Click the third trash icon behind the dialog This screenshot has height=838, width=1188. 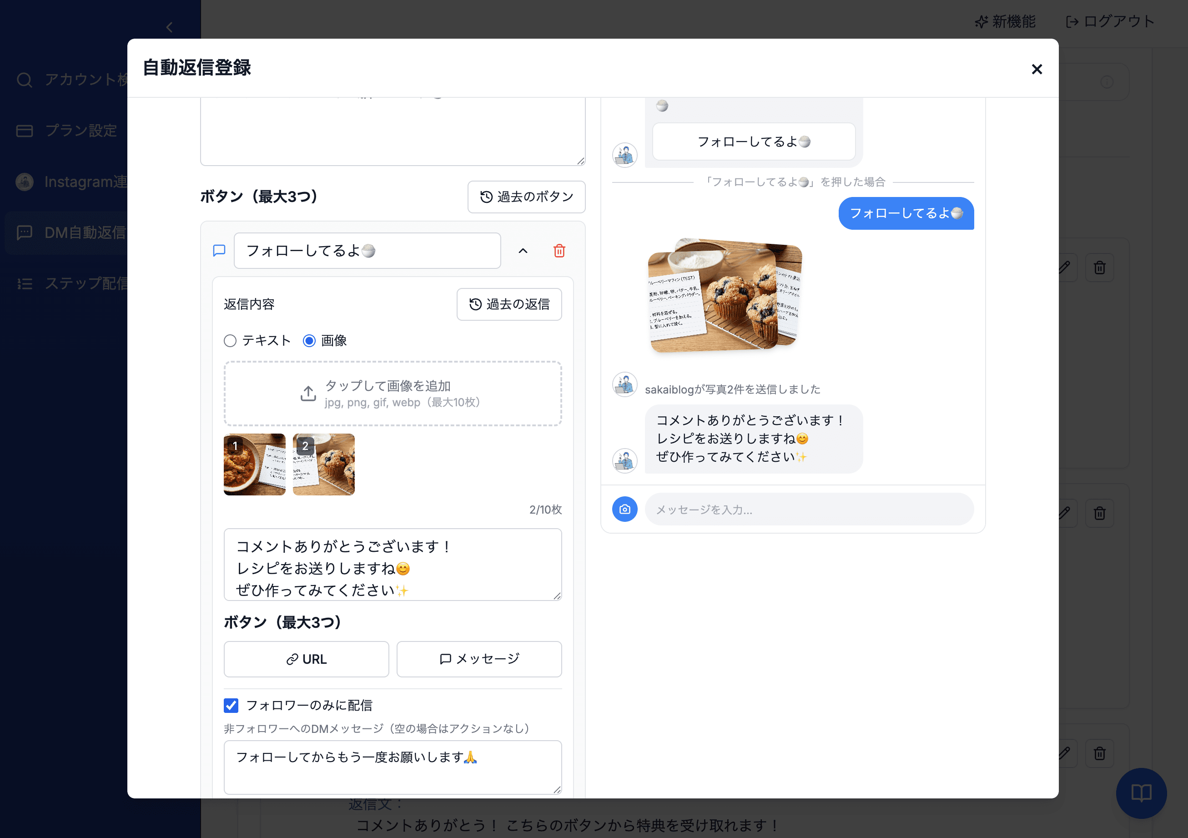coord(1099,753)
